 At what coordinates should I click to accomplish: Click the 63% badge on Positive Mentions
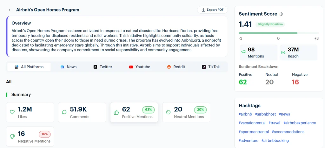pyautogui.click(x=148, y=110)
